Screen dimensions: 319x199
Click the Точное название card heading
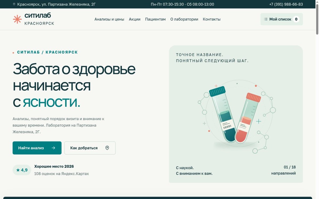(x=212, y=58)
